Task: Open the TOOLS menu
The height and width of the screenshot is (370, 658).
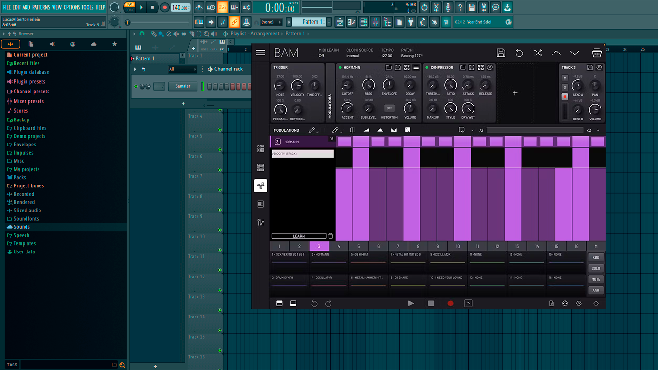Action: click(88, 7)
